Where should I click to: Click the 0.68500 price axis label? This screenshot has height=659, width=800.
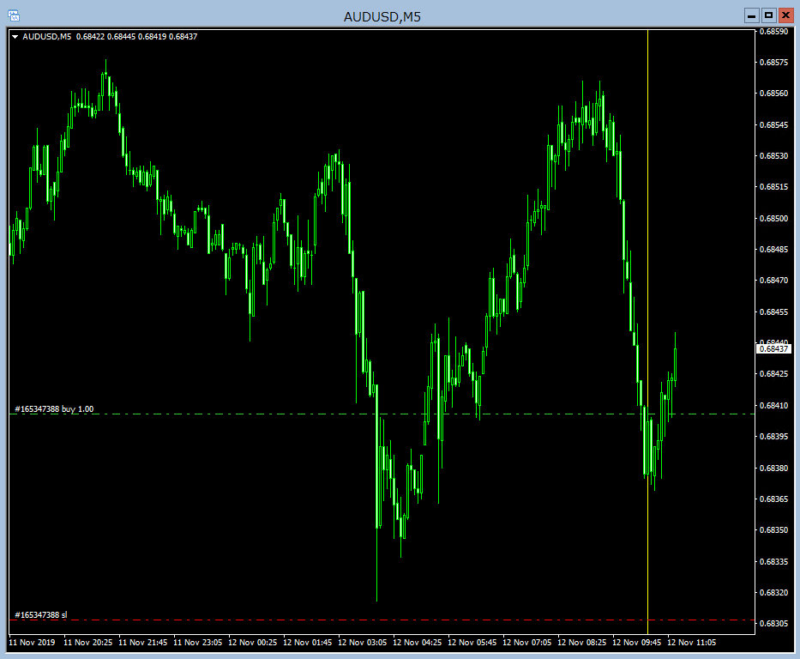(773, 219)
